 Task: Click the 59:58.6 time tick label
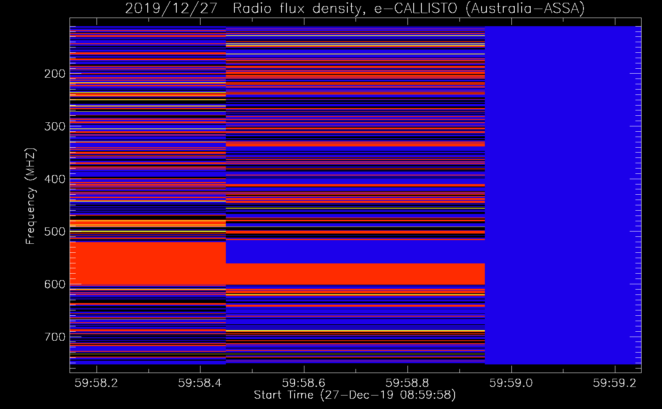click(304, 383)
